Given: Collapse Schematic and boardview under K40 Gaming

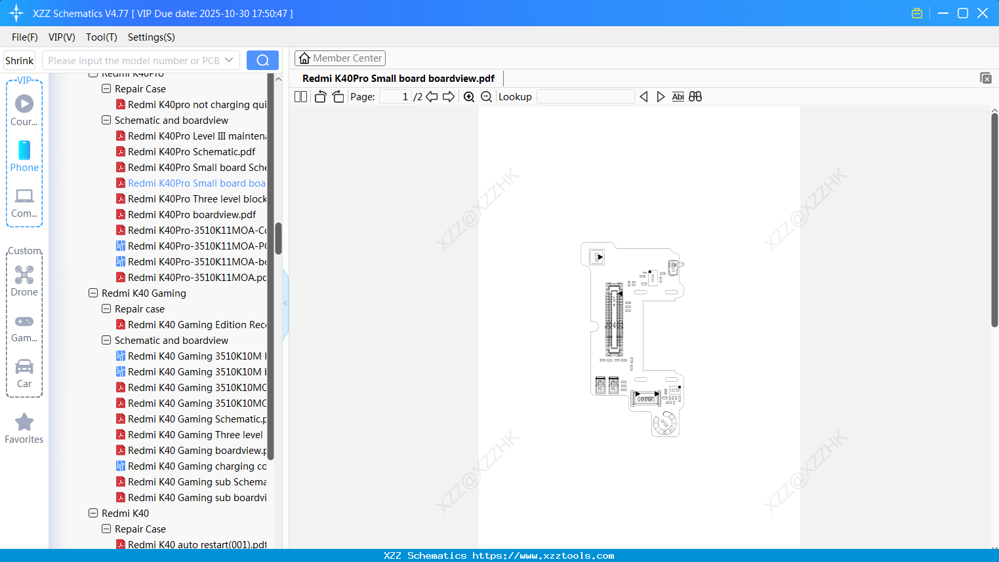Looking at the screenshot, I should (x=106, y=340).
